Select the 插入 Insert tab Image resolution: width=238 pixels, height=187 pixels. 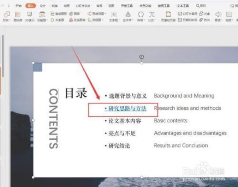[x=31, y=6]
